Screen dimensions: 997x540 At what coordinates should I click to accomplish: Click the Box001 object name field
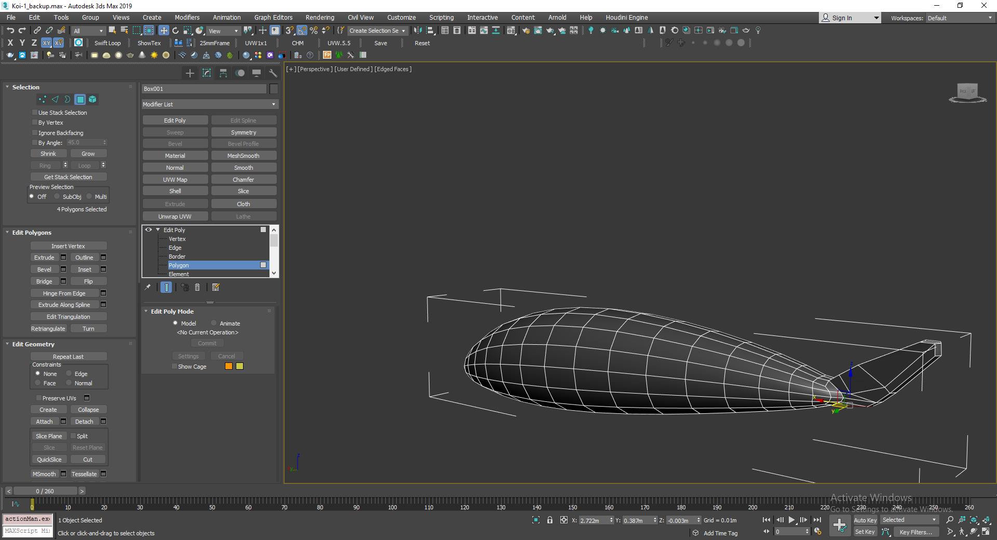204,89
